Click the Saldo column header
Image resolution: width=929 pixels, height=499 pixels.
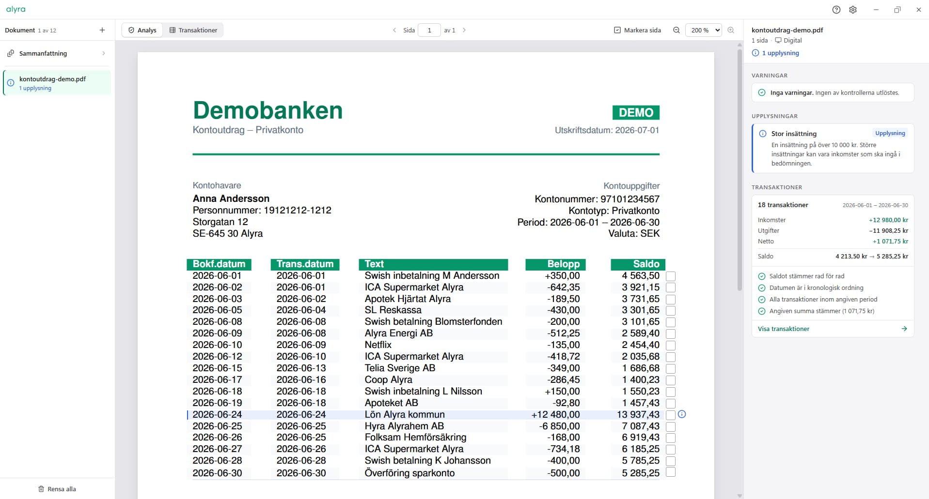(x=638, y=264)
